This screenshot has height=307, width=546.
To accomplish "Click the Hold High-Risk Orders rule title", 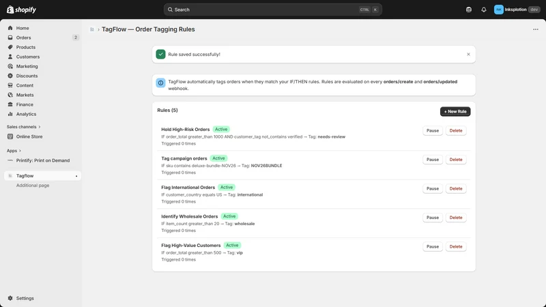I will [x=185, y=129].
